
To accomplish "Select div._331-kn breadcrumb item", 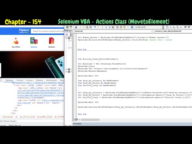I will [x=27, y=117].
